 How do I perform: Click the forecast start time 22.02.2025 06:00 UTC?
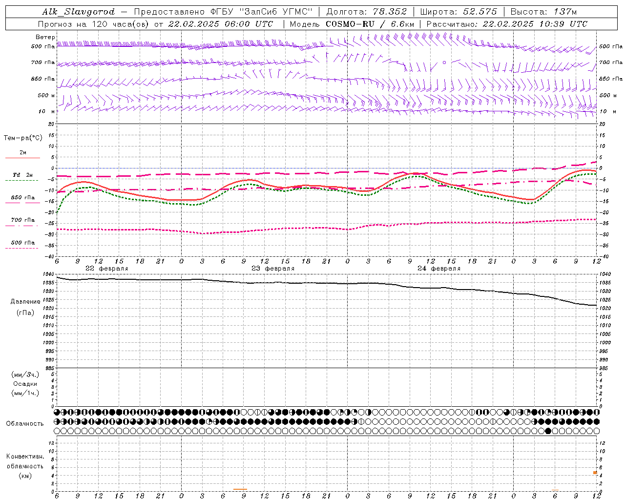(221, 24)
